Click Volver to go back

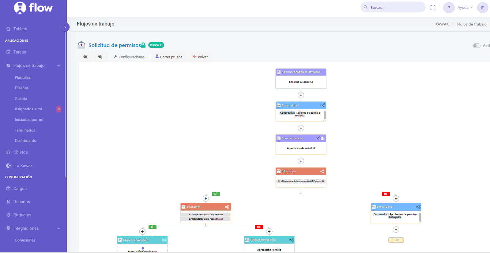pyautogui.click(x=200, y=57)
